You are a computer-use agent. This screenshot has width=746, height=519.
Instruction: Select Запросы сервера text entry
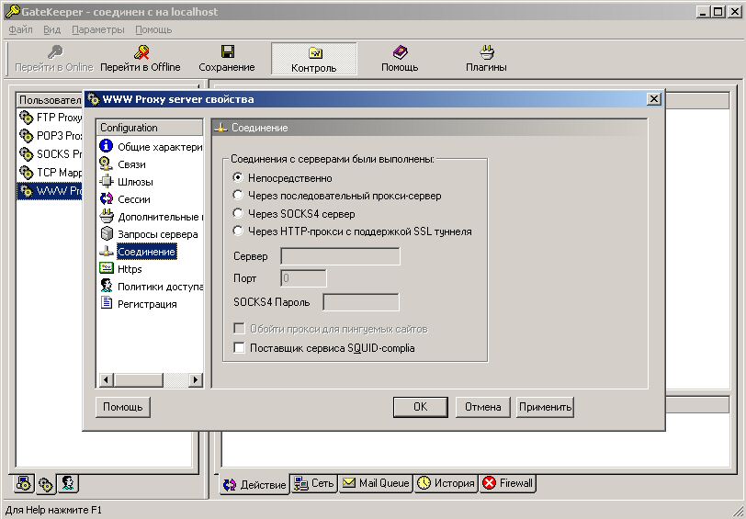157,234
